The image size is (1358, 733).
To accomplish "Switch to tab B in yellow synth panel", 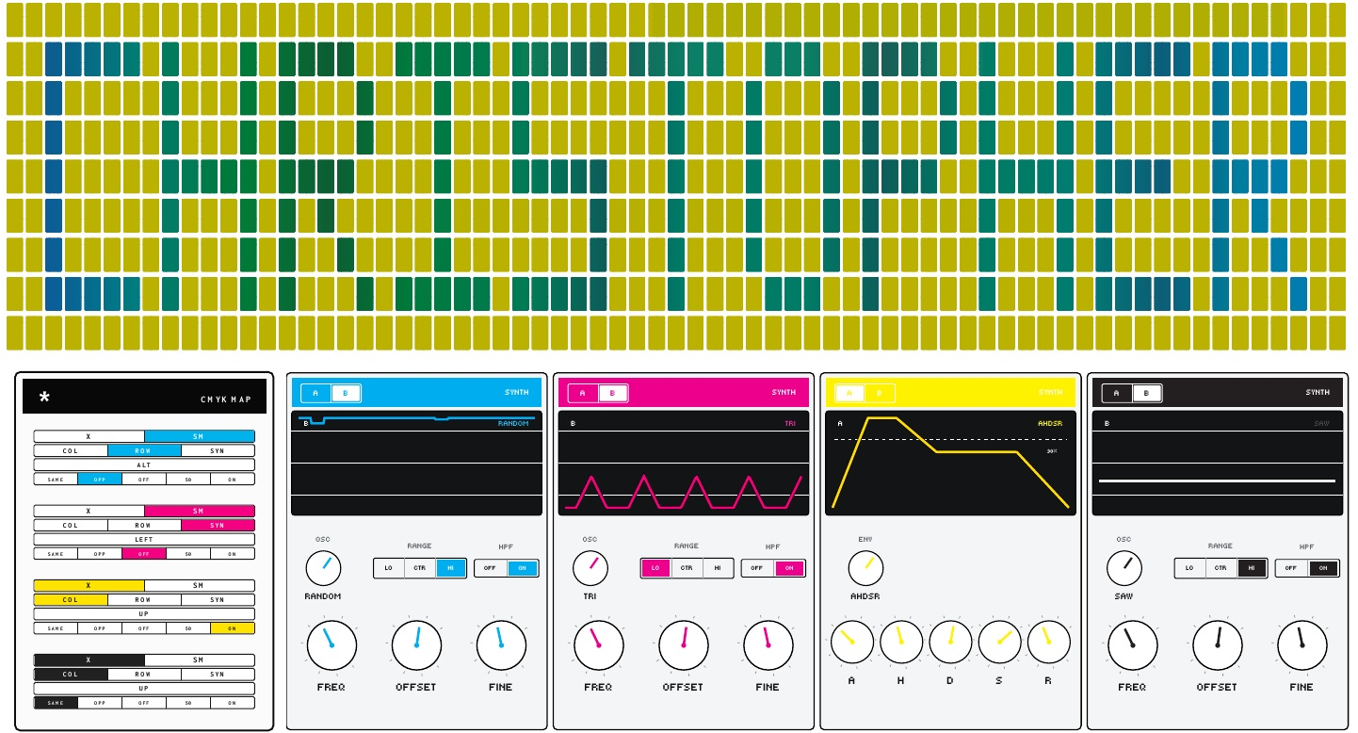I will pyautogui.click(x=880, y=393).
